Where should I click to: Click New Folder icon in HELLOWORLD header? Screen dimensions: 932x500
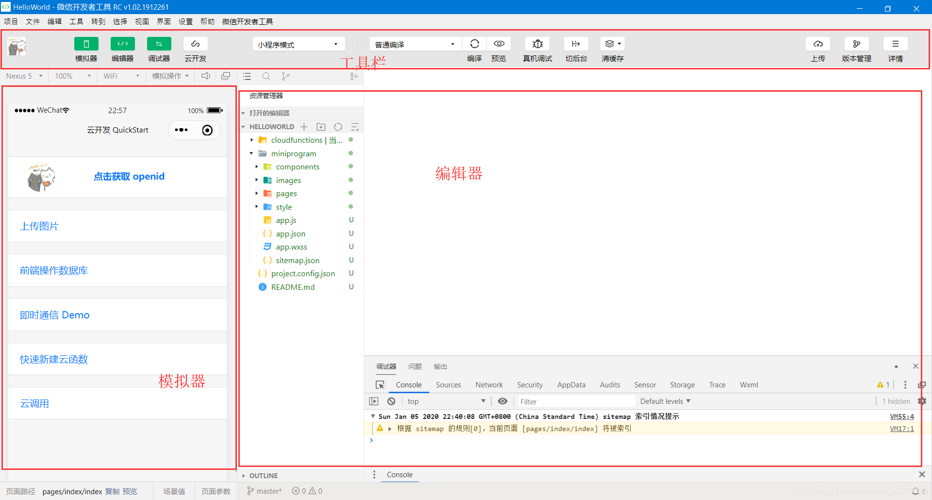coord(321,127)
